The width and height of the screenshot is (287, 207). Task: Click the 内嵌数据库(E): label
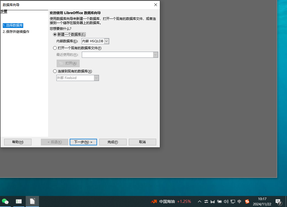(x=67, y=41)
